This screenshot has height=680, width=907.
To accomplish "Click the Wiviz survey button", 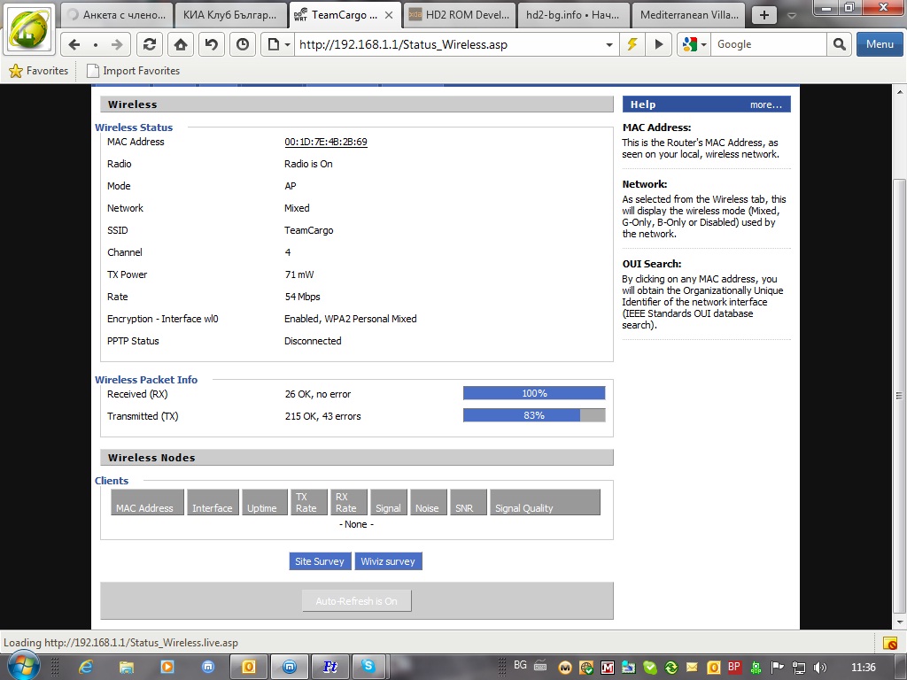I will (x=388, y=561).
